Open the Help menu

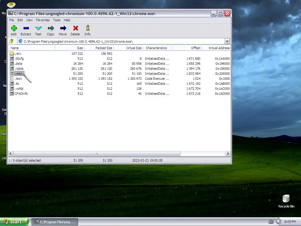[x=67, y=20]
